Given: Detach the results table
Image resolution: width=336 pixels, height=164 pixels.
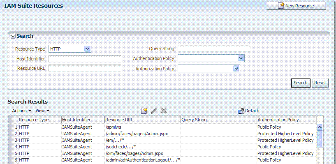Looking at the screenshot, I should [x=248, y=111].
